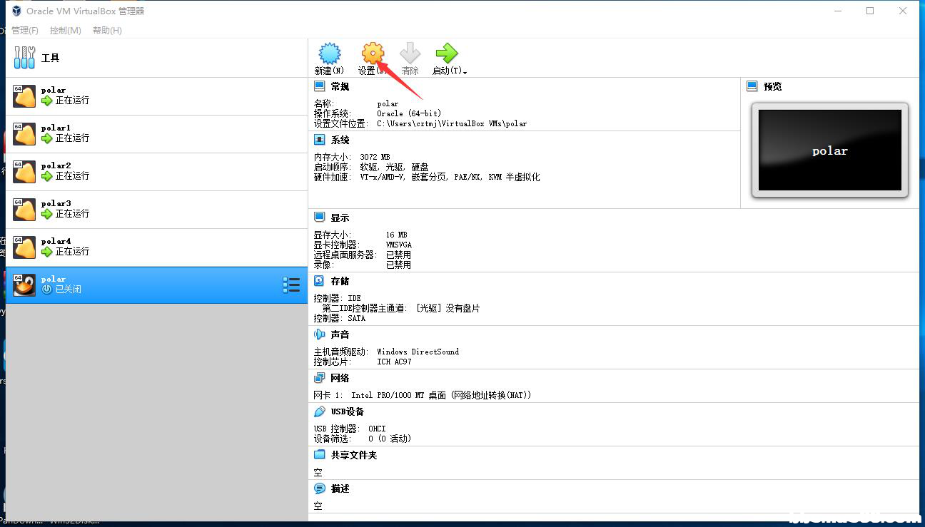Open the 帮助(H) menu

106,30
